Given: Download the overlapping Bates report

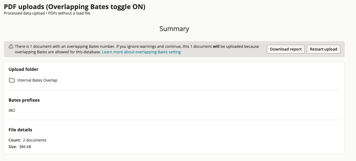Looking at the screenshot, I should pyautogui.click(x=286, y=49).
